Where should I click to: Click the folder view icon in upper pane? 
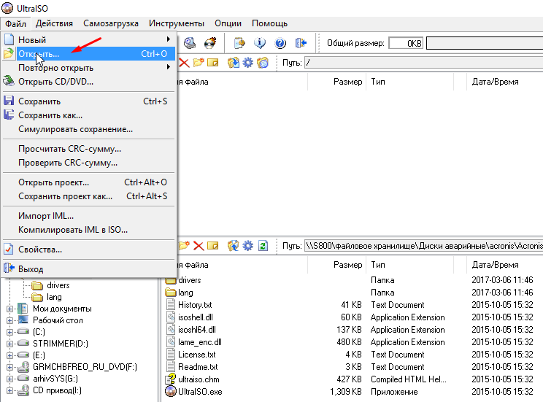click(x=263, y=63)
